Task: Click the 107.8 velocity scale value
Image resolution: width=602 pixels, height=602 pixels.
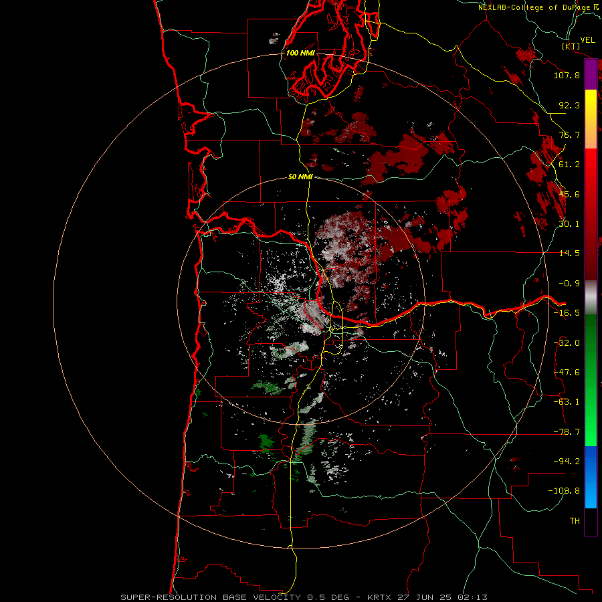Action: tap(567, 75)
